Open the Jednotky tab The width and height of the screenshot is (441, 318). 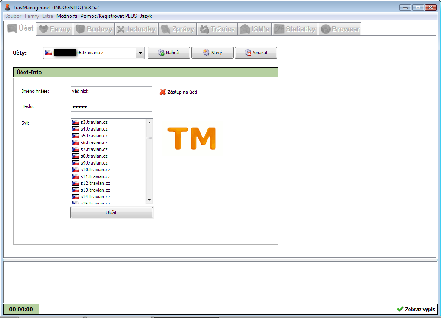tap(137, 29)
